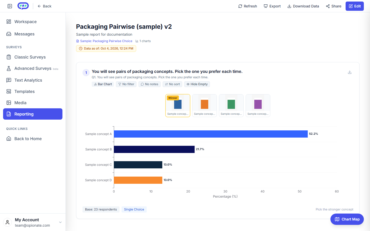The height and width of the screenshot is (231, 370).
Task: Open Workspace from the sidebar
Action: (x=33, y=22)
